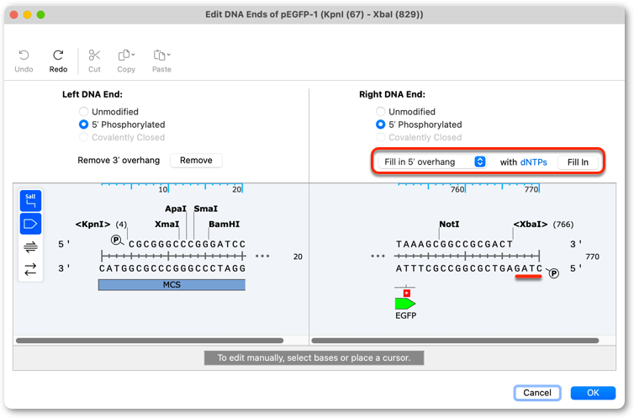
Task: Click the SmaI enzyme label
Action: (206, 209)
